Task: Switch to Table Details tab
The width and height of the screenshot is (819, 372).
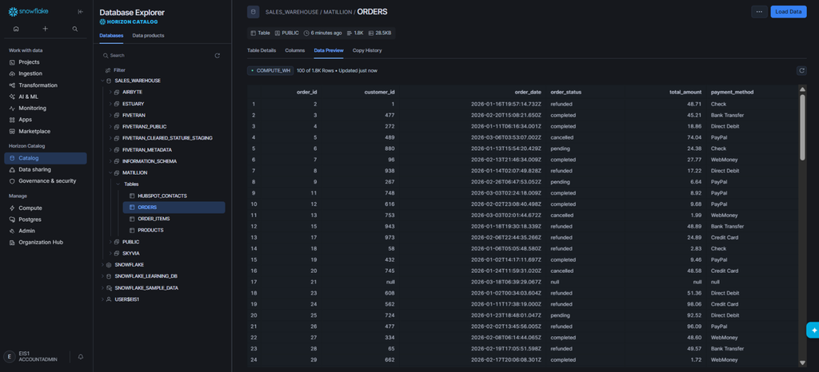Action: click(262, 50)
